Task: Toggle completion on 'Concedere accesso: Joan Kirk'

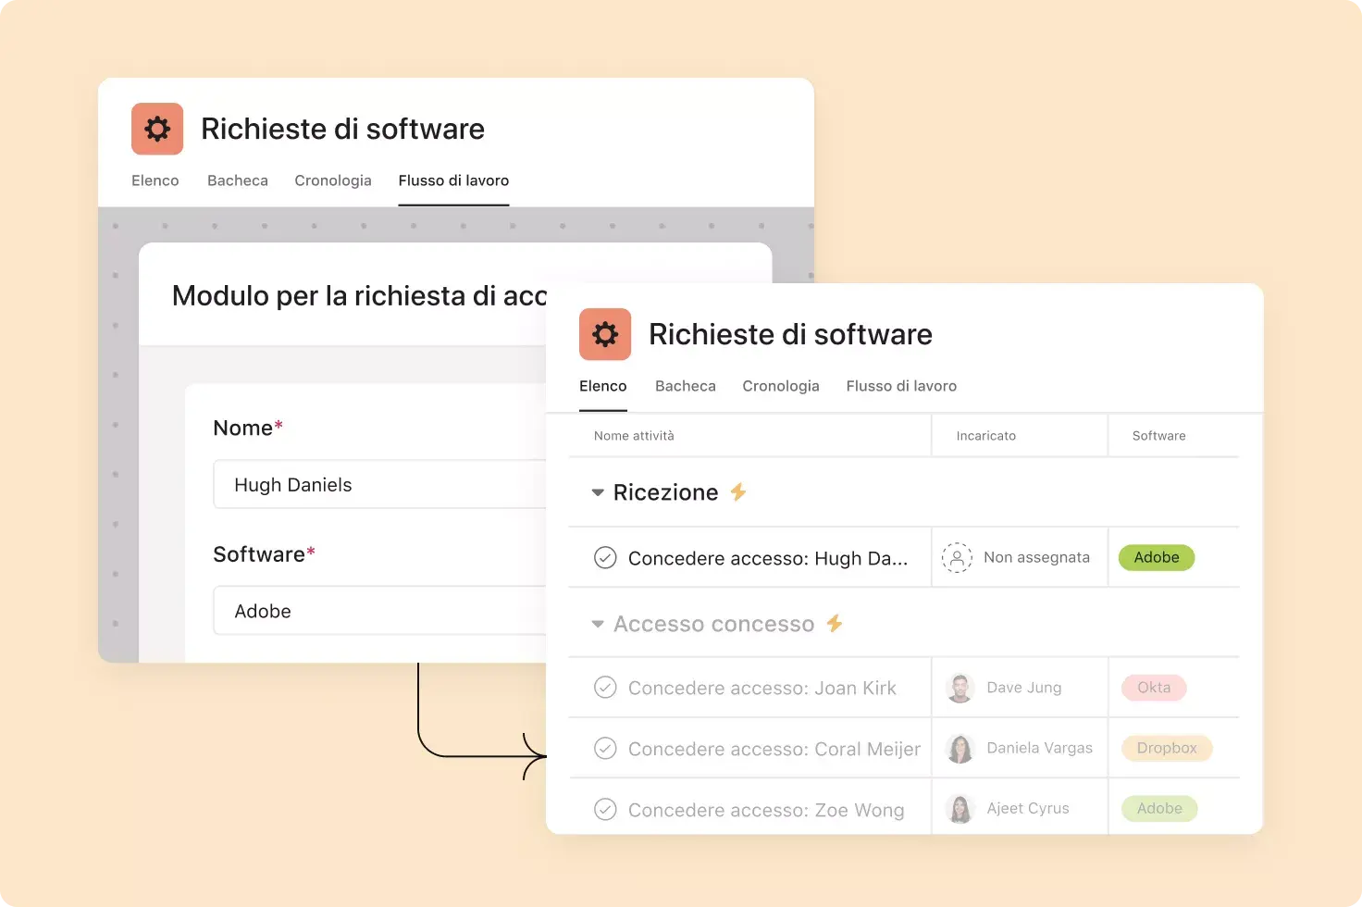Action: pyautogui.click(x=606, y=688)
